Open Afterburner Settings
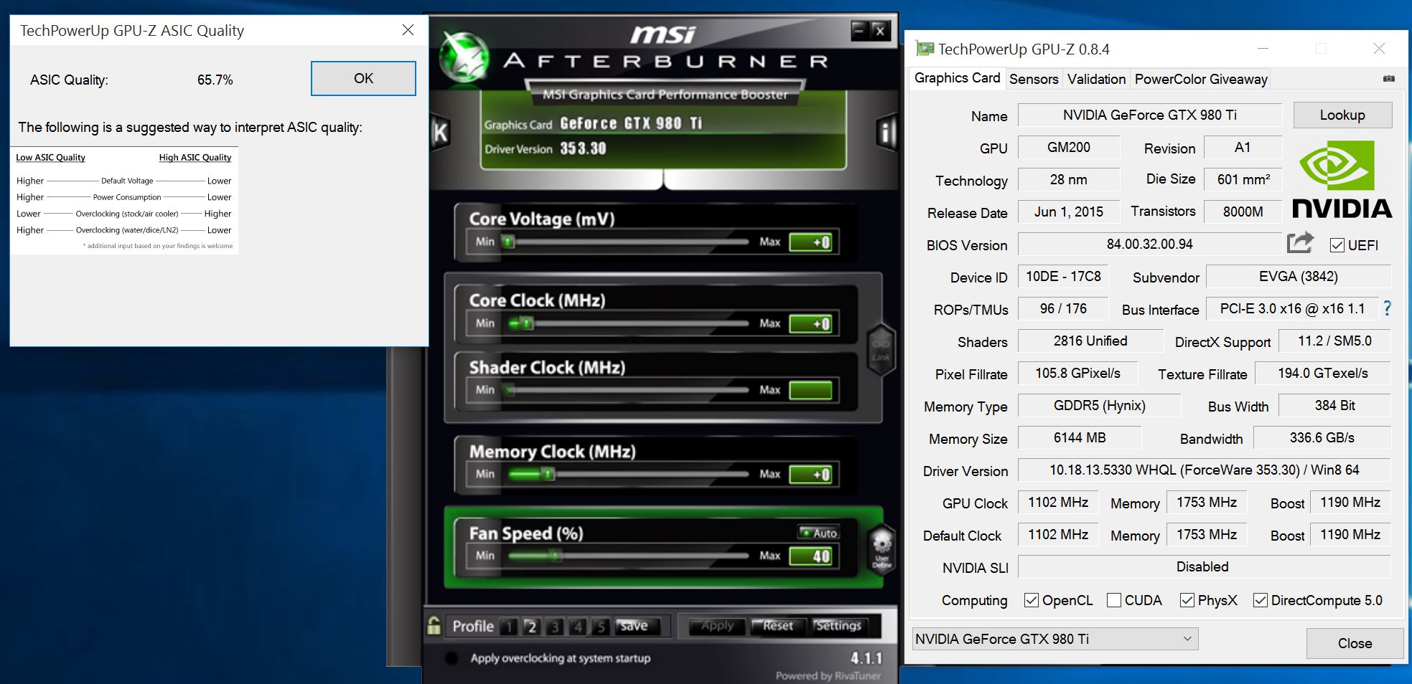The width and height of the screenshot is (1412, 684). 838,626
